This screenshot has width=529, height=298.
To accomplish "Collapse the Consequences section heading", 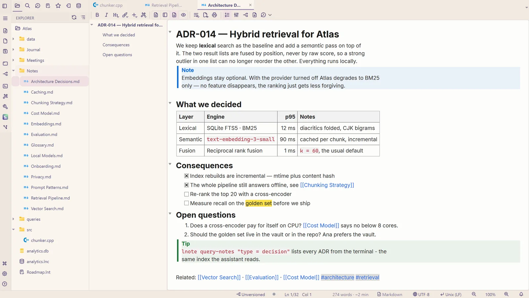I will coord(170,164).
